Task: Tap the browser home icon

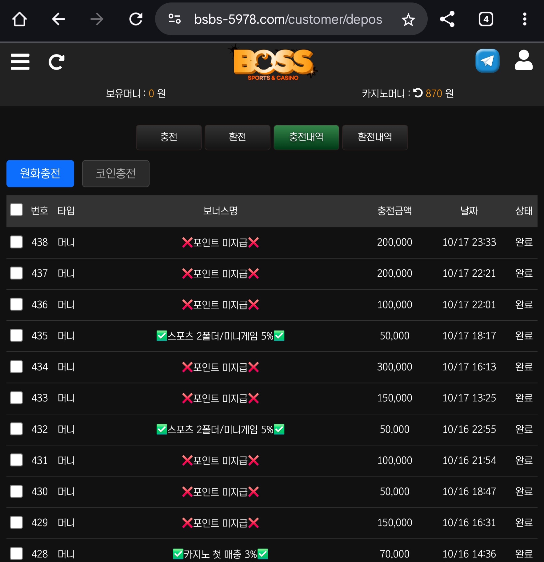Action: [x=19, y=19]
